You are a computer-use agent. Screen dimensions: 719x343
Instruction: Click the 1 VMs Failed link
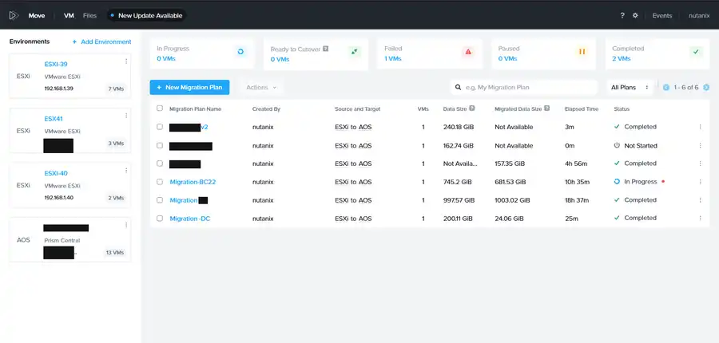click(x=392, y=58)
